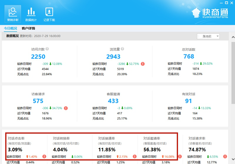Image resolution: width=235 pixels, height=164 pixels.
Task: Click the red alert icon under 对话点击率
Action: coord(44,157)
